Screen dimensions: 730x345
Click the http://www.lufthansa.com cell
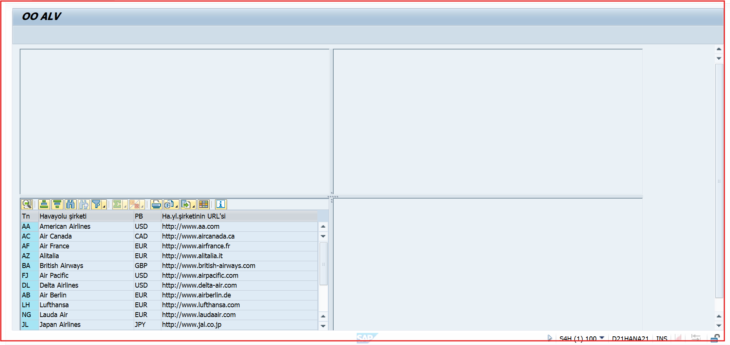[239, 305]
